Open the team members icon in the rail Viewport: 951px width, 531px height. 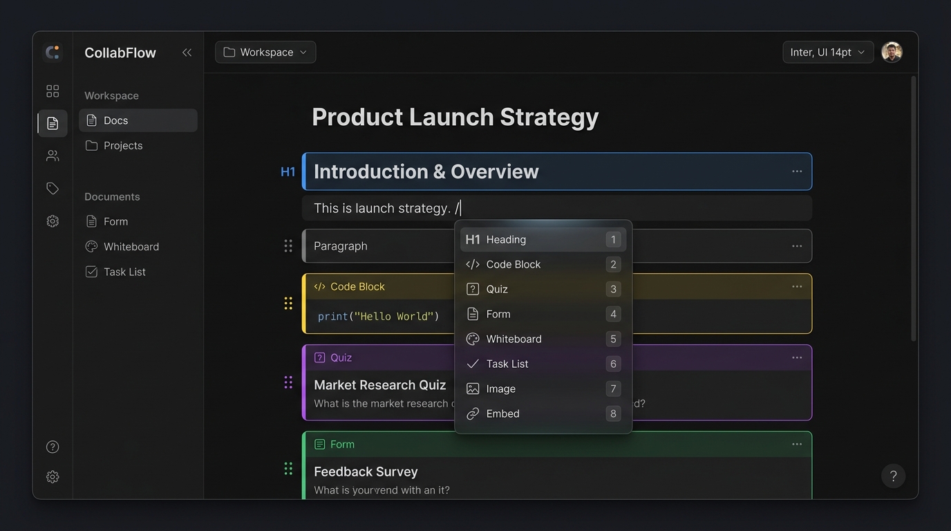click(53, 156)
